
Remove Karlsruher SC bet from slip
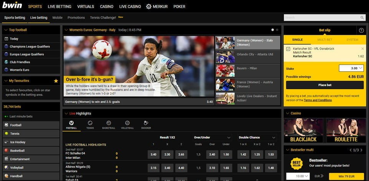[x=362, y=48]
